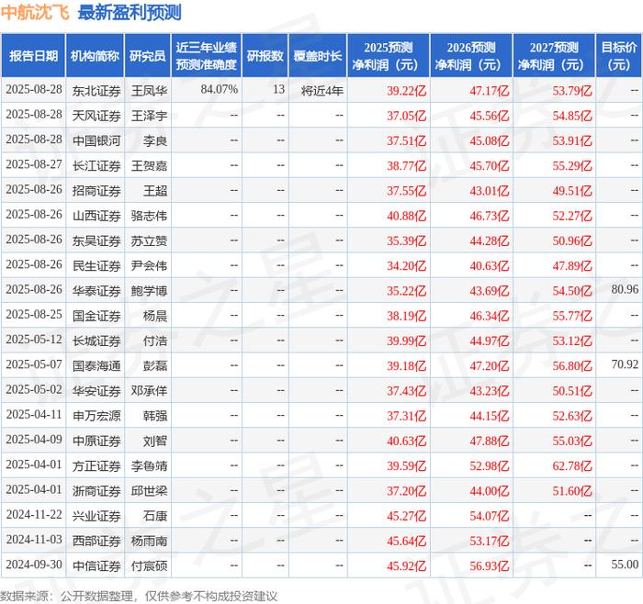Click the 70.92 target price value
The width and height of the screenshot is (643, 604).
pyautogui.click(x=625, y=364)
